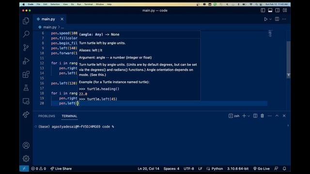Viewport: 310px width, 174px height.
Task: Switch to the TERMINAL tab
Action: 69,116
